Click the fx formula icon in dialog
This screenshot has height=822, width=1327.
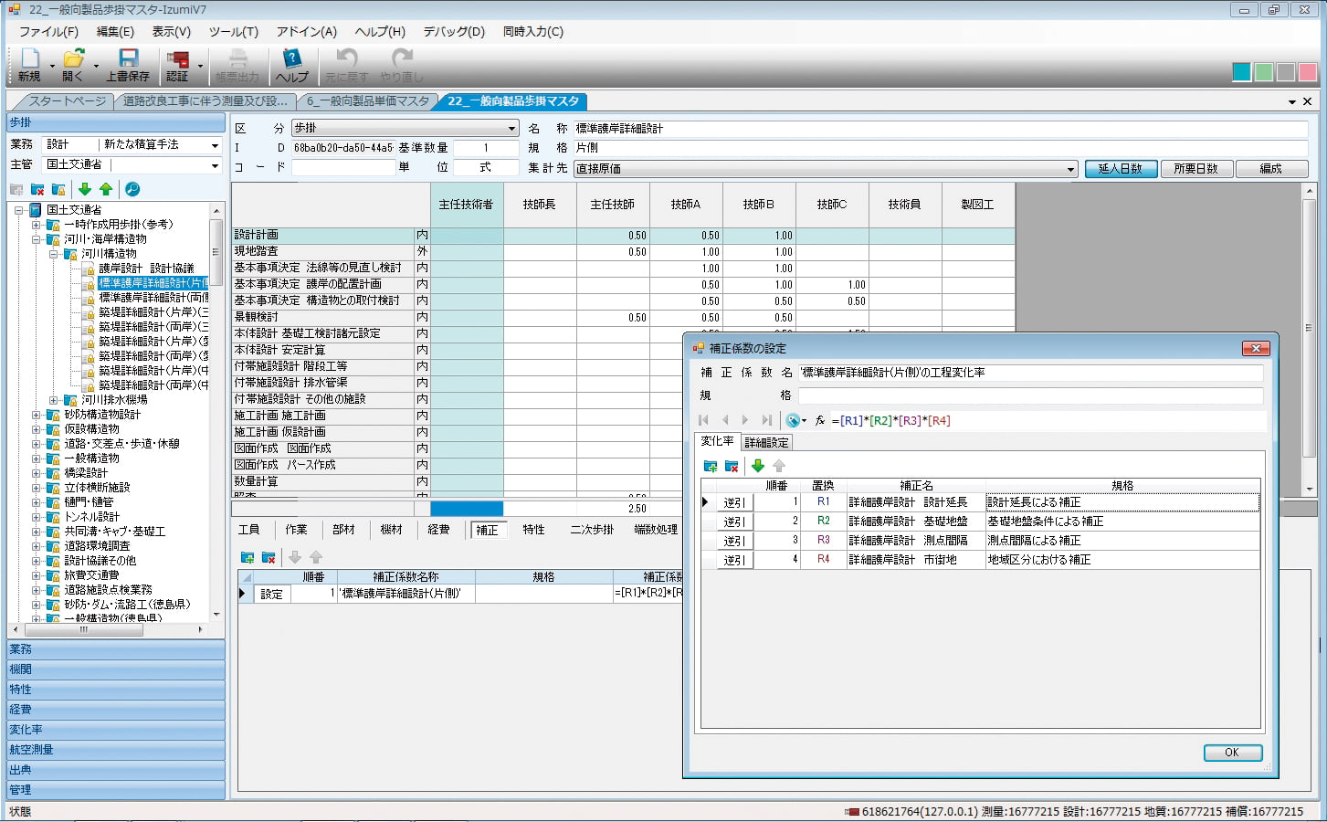(820, 420)
